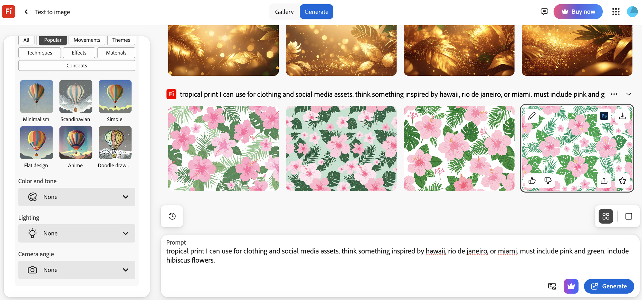Open the Lighting dropdown
642x300 pixels.
click(77, 233)
